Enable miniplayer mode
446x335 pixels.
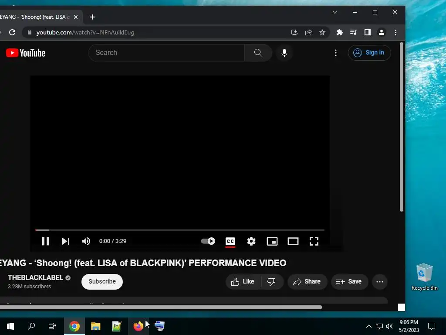click(x=272, y=241)
